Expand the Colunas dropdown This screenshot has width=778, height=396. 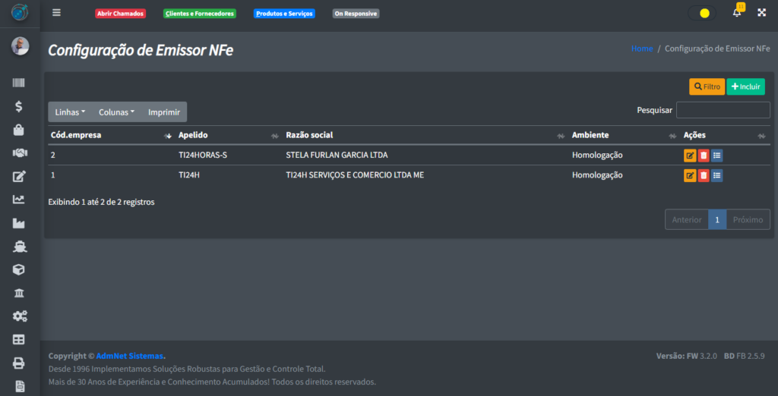[x=116, y=112]
